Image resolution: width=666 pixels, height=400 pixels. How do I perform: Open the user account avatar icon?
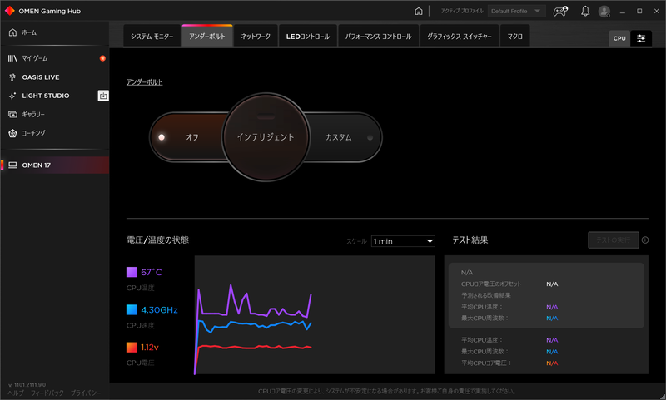604,12
